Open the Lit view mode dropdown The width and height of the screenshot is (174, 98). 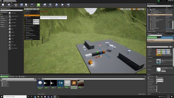[x=35, y=9]
